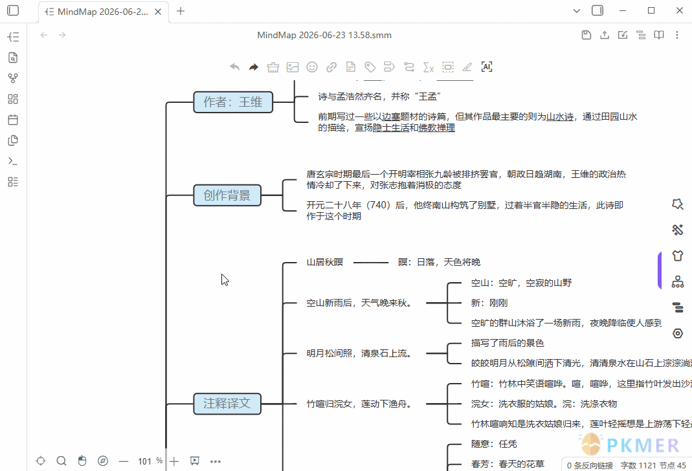The height and width of the screenshot is (471, 692).
Task: Toggle the left sidebar panel
Action: tap(13, 10)
